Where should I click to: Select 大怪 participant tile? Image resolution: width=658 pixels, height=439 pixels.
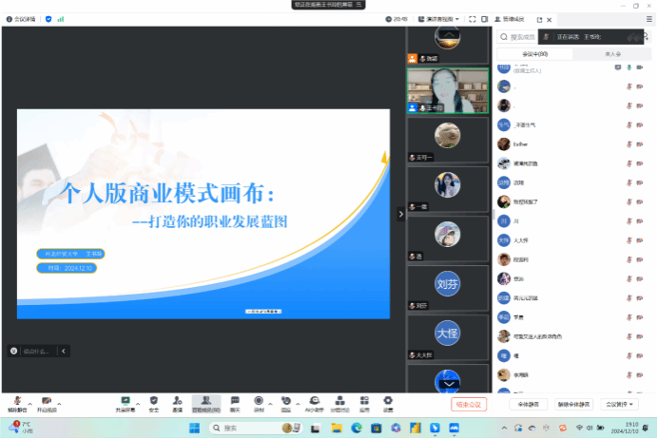(448, 337)
